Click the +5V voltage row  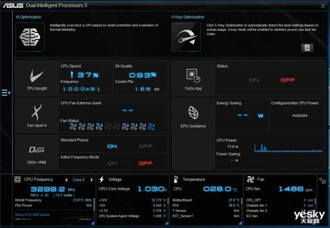click(x=133, y=205)
